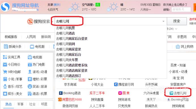Viewport: 196px width, 109px height.
Task: Open the 头条新闻 link
Action: pyautogui.click(x=151, y=85)
